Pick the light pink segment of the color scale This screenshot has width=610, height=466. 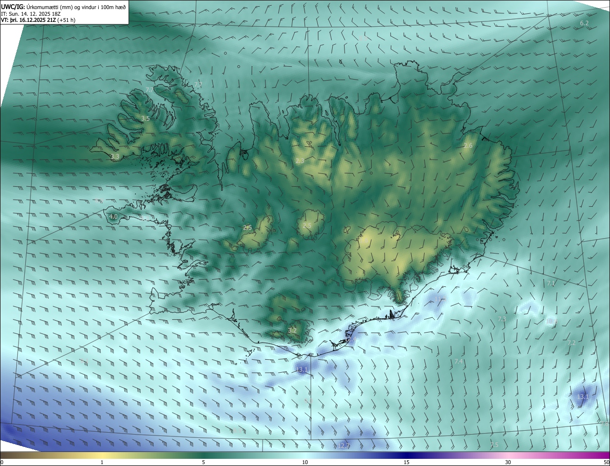[508, 456]
